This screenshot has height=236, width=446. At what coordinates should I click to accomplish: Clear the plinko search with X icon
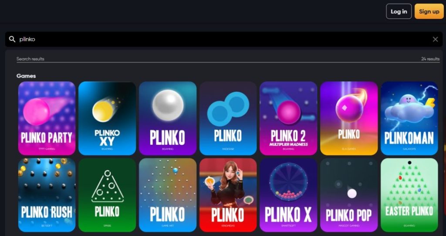point(435,40)
